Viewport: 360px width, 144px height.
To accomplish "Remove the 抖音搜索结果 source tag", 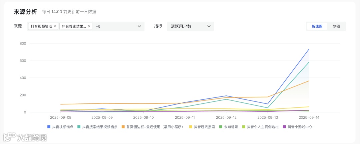I will coord(89,26).
